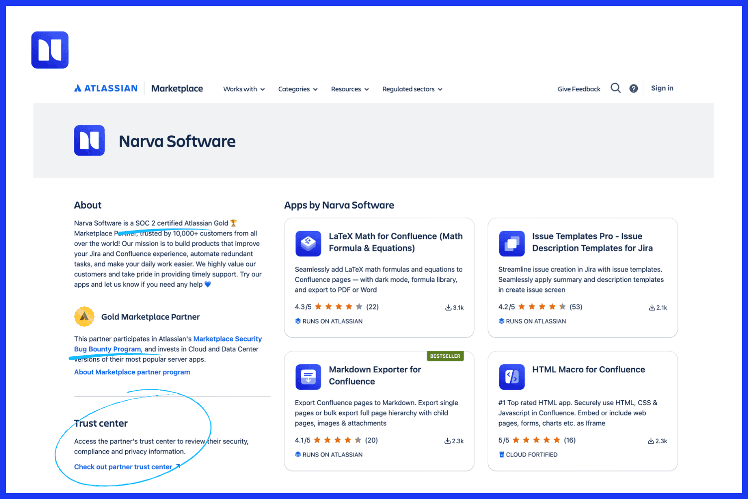This screenshot has height=499, width=748.
Task: Click the LaTeX Math app icon
Action: (x=308, y=244)
